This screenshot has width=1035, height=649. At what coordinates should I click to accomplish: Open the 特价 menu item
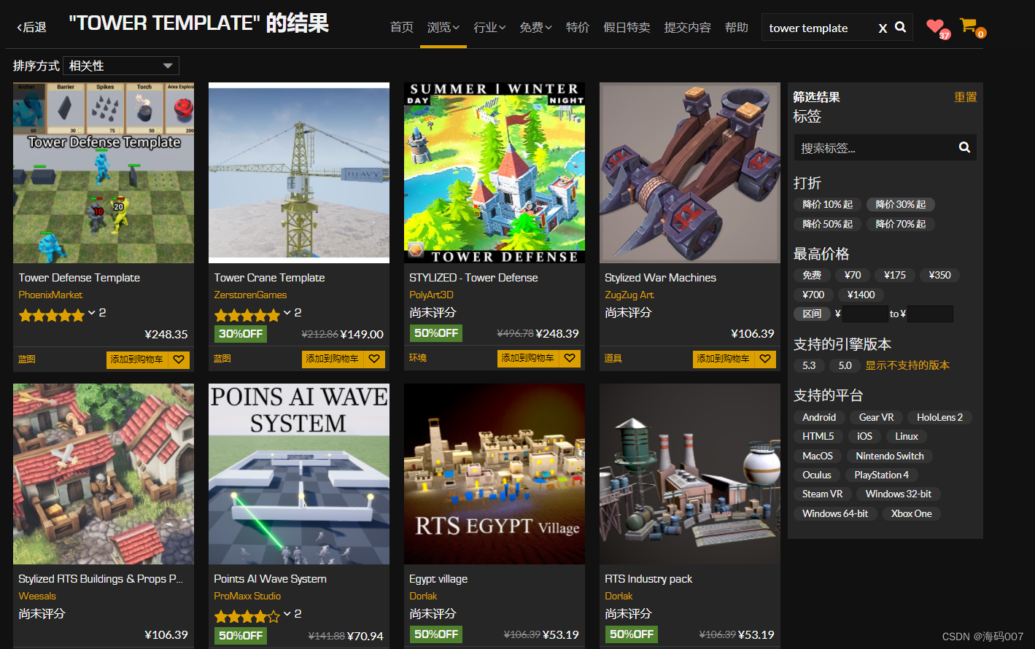pyautogui.click(x=578, y=27)
